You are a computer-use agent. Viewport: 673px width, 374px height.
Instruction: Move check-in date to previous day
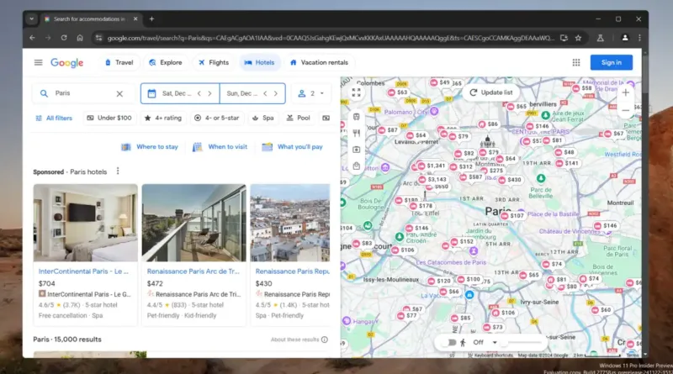click(199, 93)
